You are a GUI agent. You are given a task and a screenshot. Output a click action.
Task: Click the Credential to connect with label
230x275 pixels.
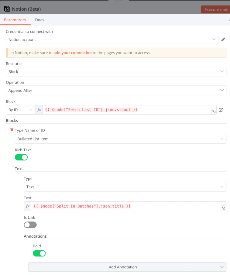coord(29,32)
